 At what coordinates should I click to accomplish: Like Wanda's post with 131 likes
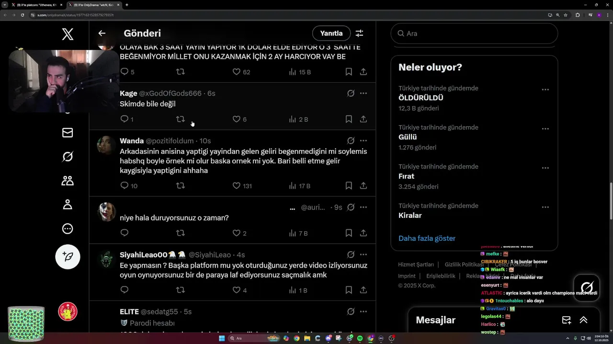pyautogui.click(x=236, y=185)
